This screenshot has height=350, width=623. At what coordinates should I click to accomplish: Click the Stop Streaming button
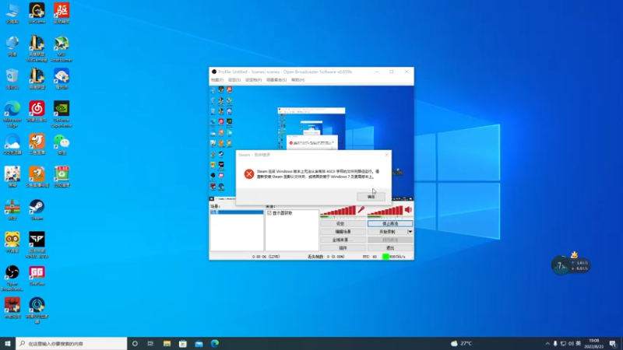[x=390, y=224]
